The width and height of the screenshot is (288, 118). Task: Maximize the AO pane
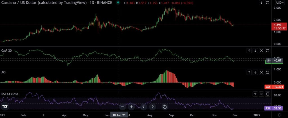pos(268,72)
